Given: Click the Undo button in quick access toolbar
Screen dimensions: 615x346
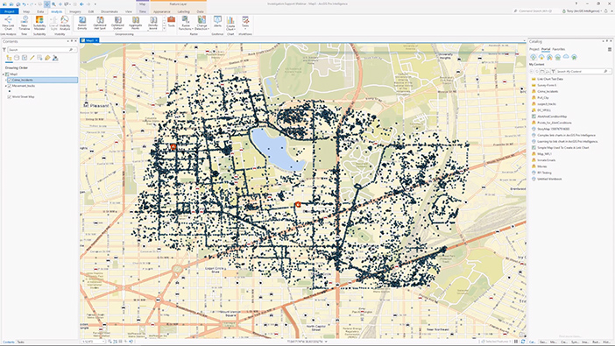Looking at the screenshot, I should tap(25, 4).
